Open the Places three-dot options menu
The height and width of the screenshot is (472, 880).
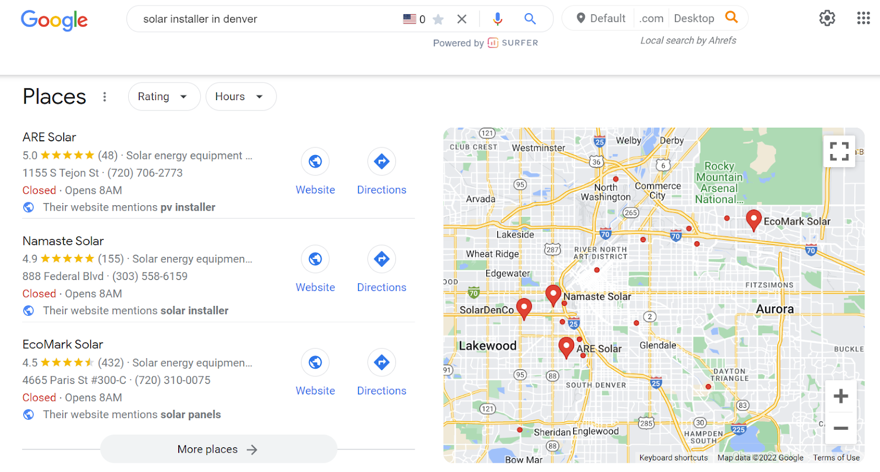pyautogui.click(x=105, y=97)
